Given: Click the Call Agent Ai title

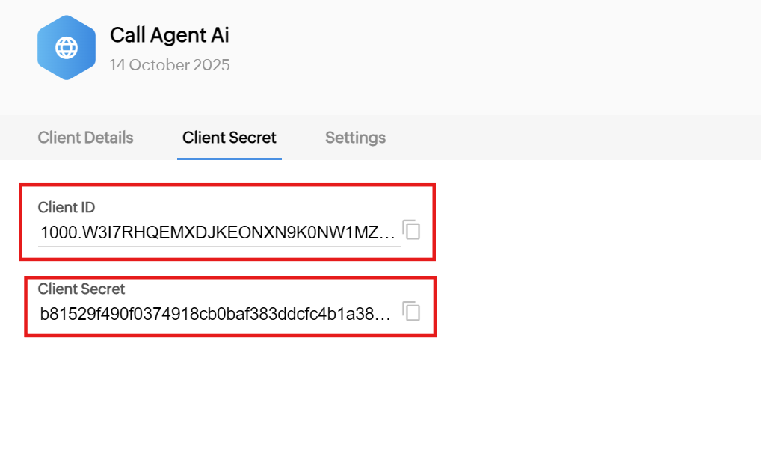Looking at the screenshot, I should pos(170,34).
